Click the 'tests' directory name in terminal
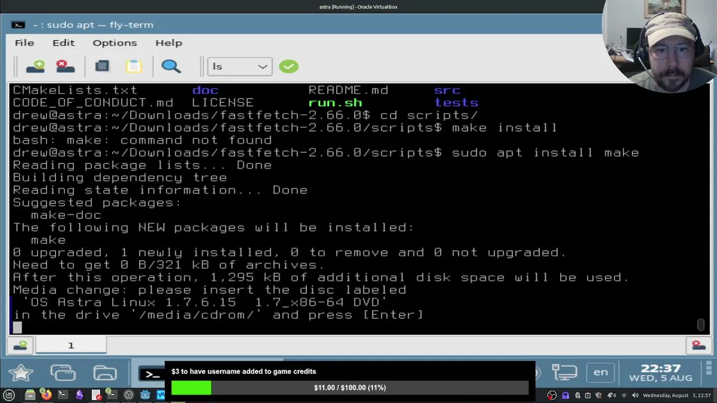717x403 pixels. coord(457,103)
